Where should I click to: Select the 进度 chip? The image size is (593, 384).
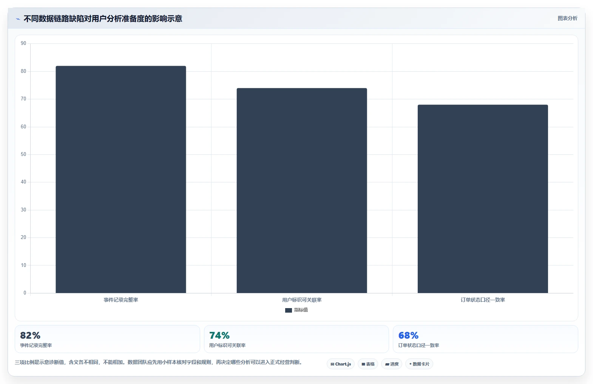392,364
